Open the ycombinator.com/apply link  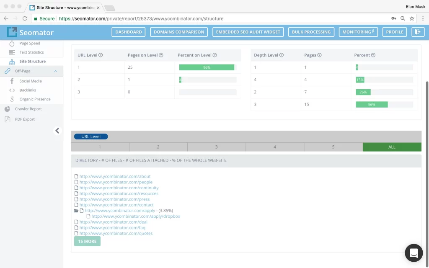coord(120,211)
